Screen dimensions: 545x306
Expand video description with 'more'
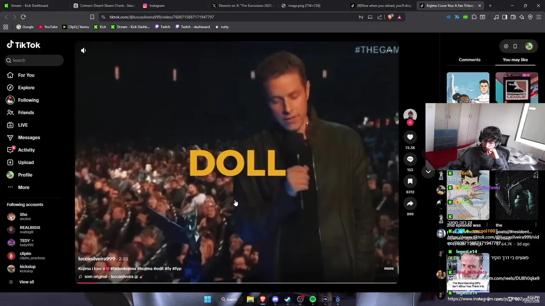389,268
